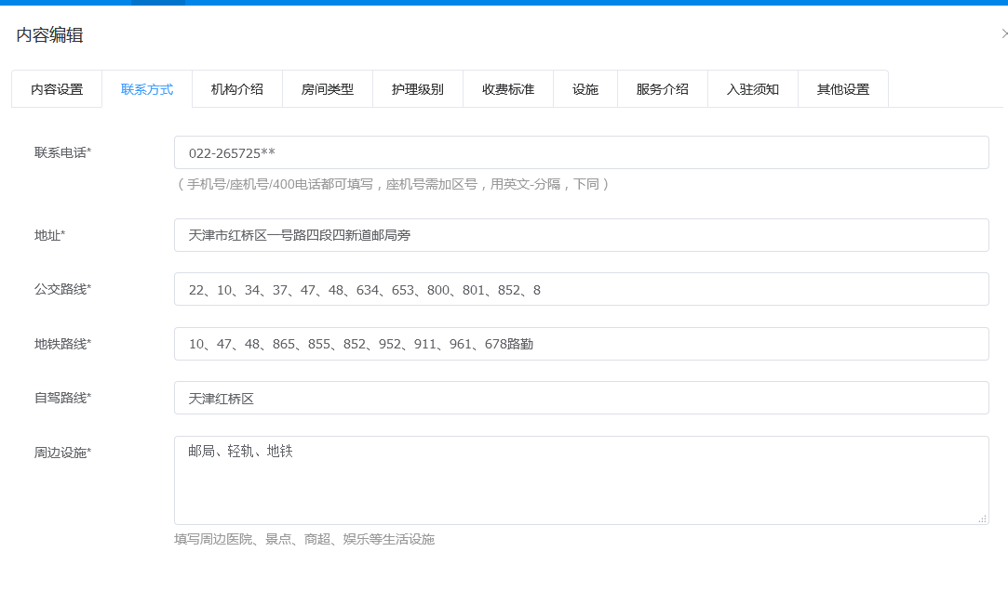Image resolution: width=1008 pixels, height=591 pixels.
Task: Open the 服务介绍 tab
Action: tap(662, 88)
